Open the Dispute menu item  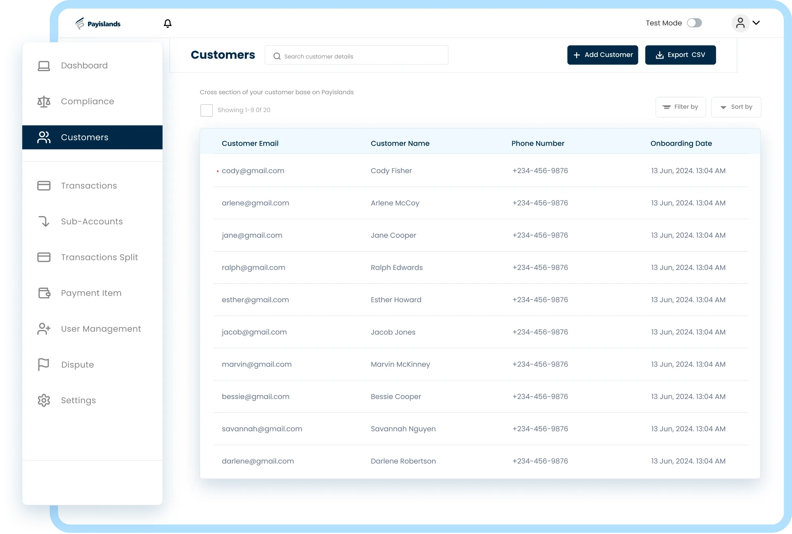pos(77,364)
